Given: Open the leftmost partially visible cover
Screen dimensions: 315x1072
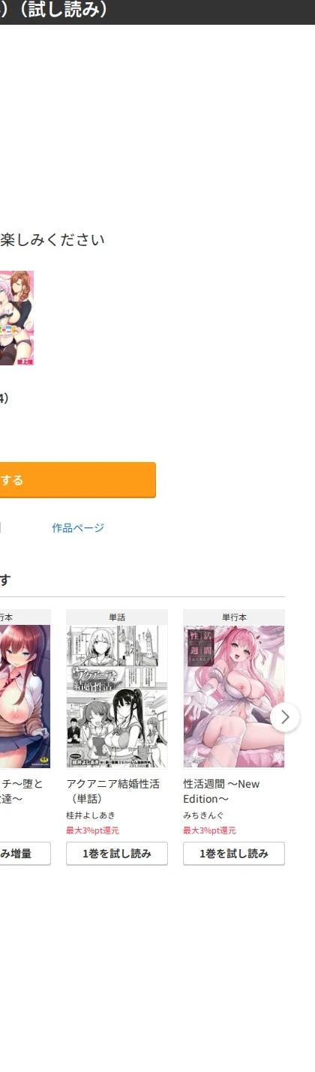Looking at the screenshot, I should click(25, 696).
